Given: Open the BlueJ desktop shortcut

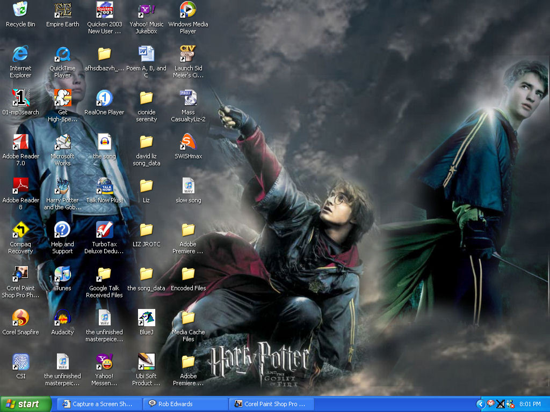Looking at the screenshot, I should [146, 318].
